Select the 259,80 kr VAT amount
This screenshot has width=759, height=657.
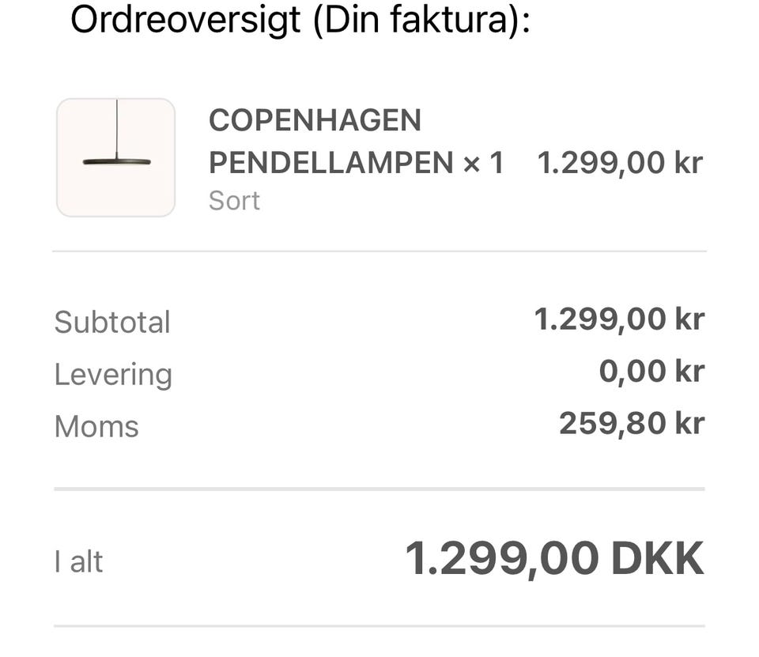(x=631, y=424)
